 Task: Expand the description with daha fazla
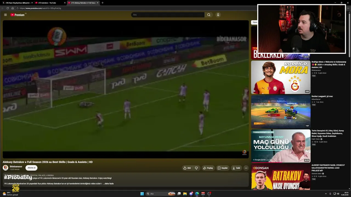click(x=108, y=184)
